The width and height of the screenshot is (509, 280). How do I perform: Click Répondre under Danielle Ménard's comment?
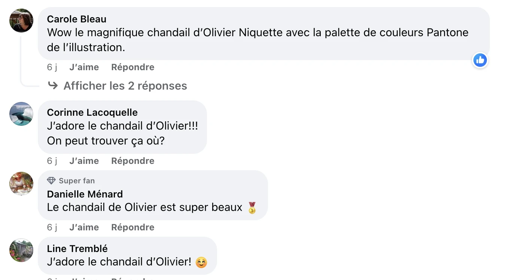(133, 227)
